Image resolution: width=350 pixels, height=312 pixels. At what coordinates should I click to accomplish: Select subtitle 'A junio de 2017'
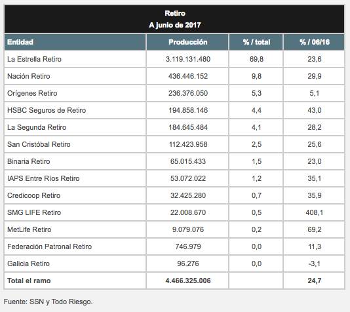(175, 25)
